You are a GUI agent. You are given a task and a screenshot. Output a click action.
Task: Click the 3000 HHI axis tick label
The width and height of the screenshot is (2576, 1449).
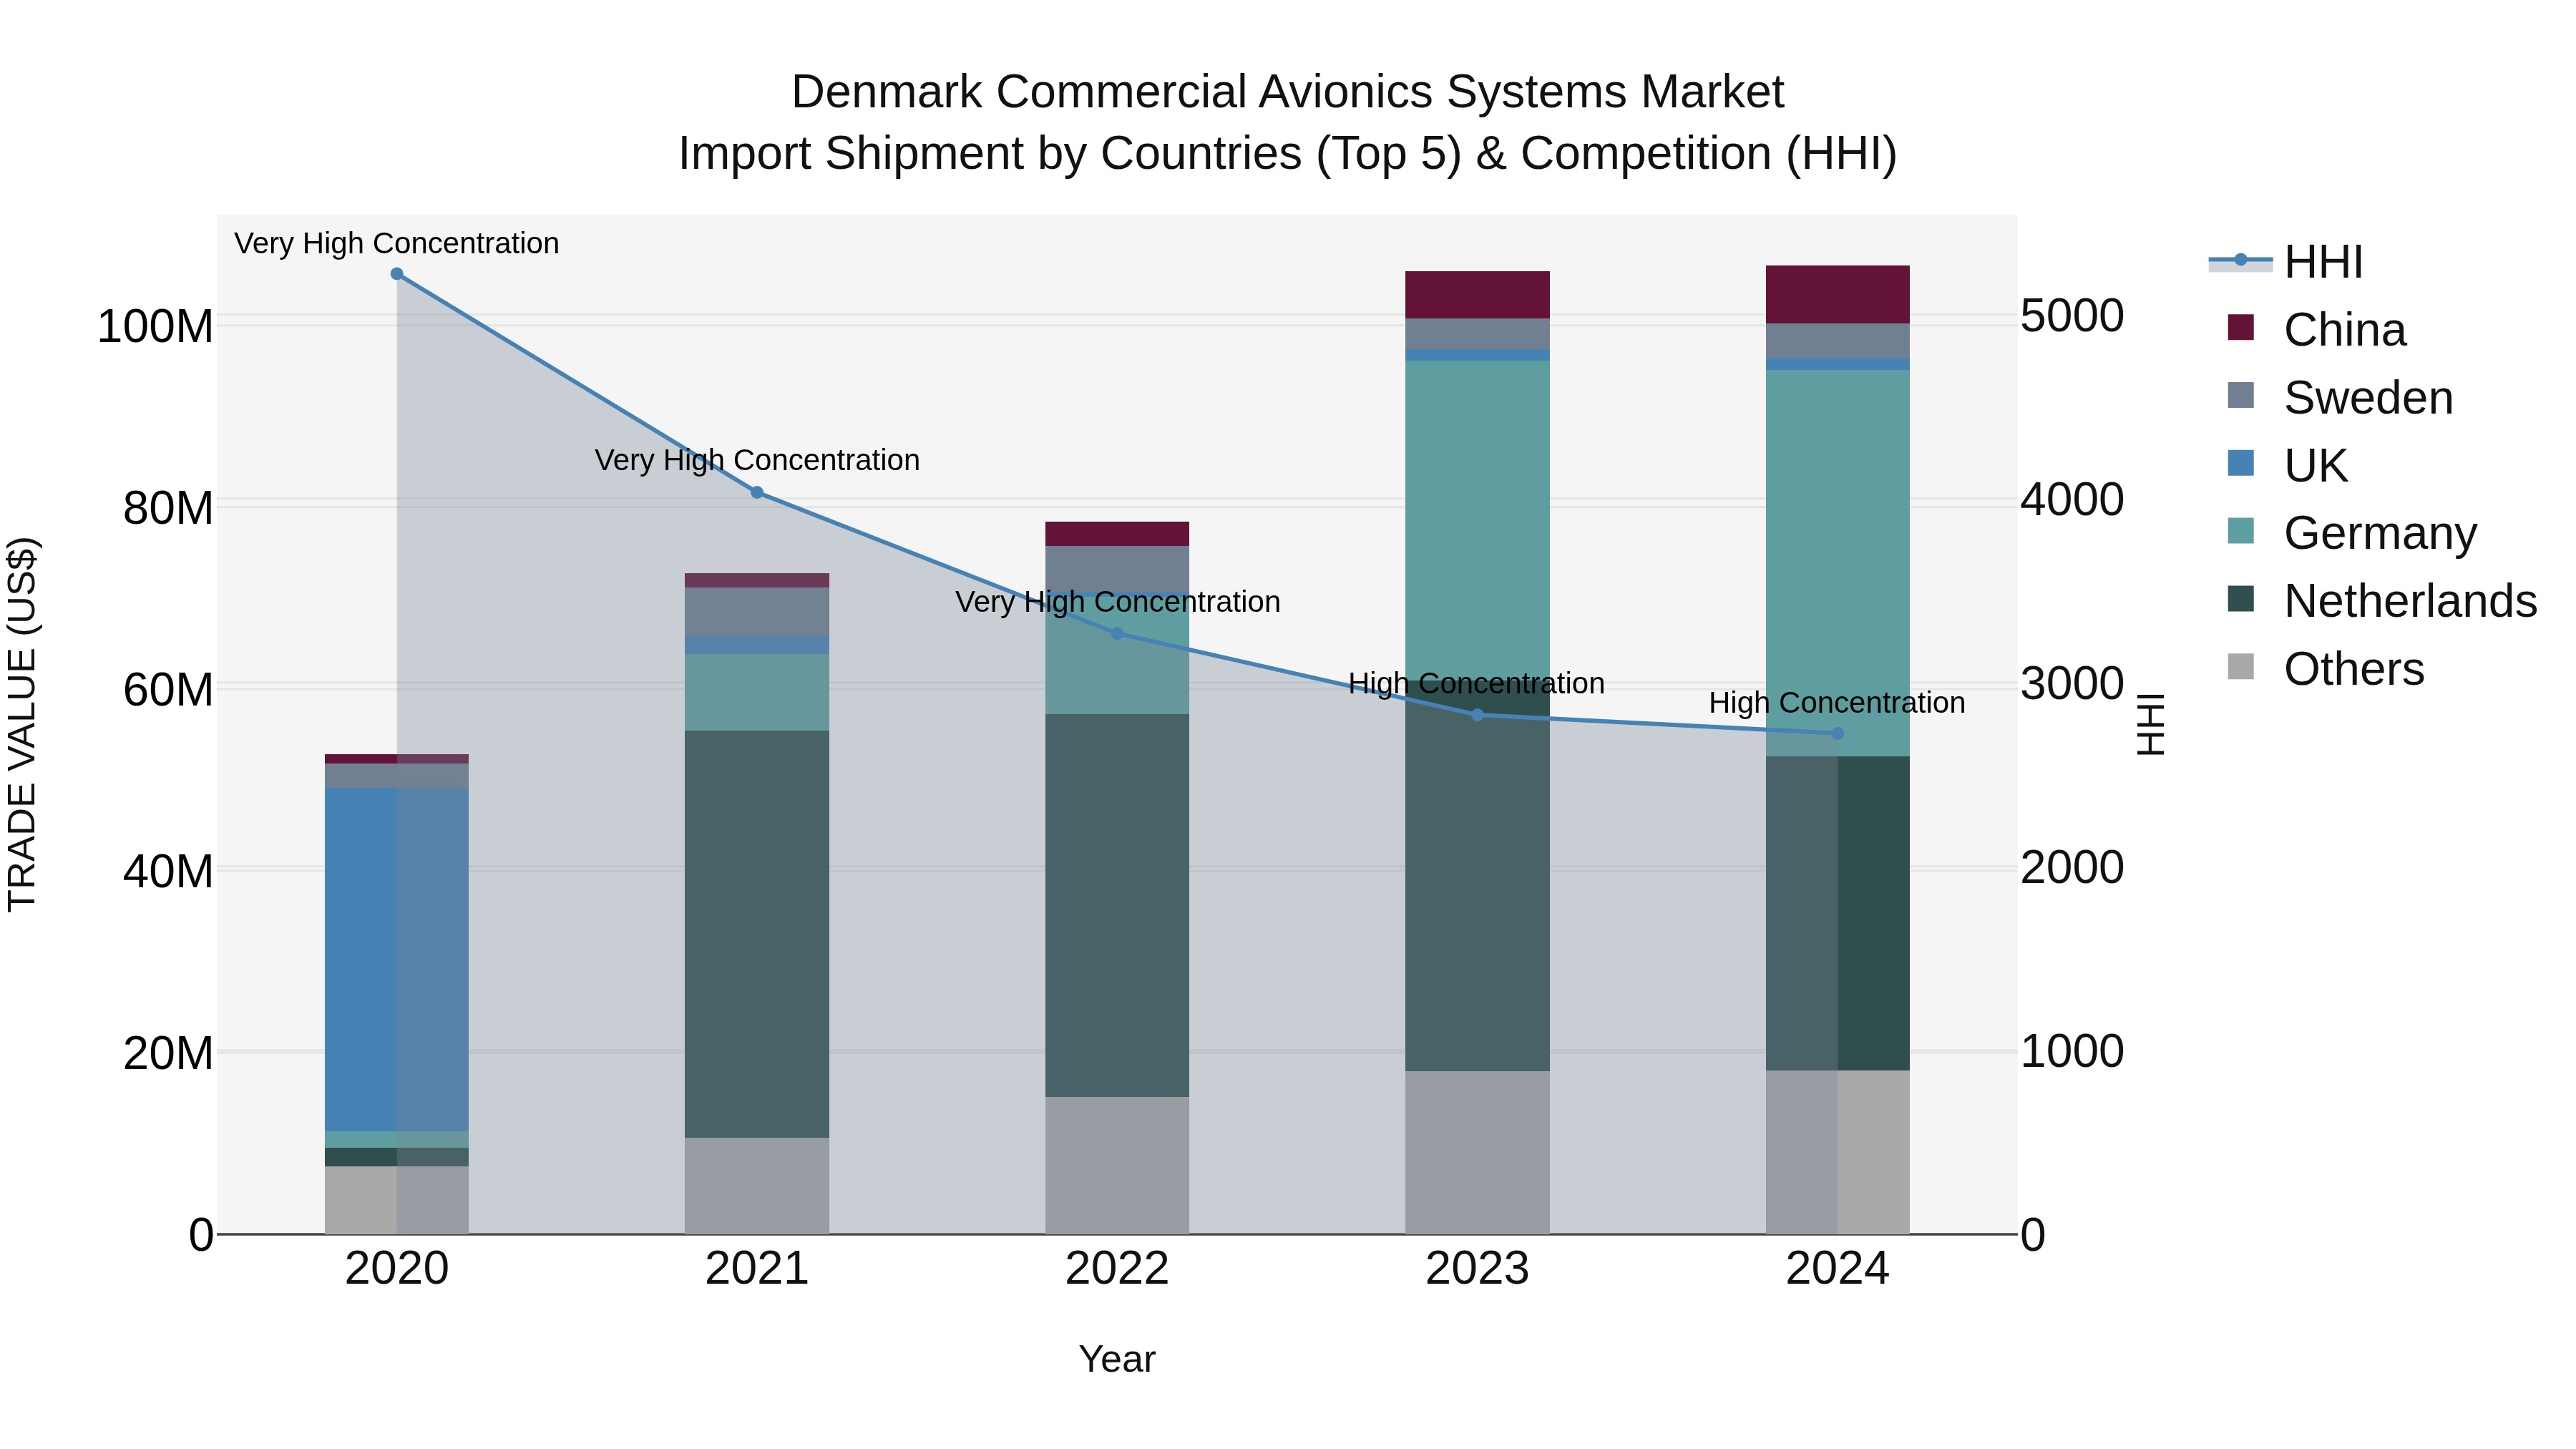[x=2072, y=684]
